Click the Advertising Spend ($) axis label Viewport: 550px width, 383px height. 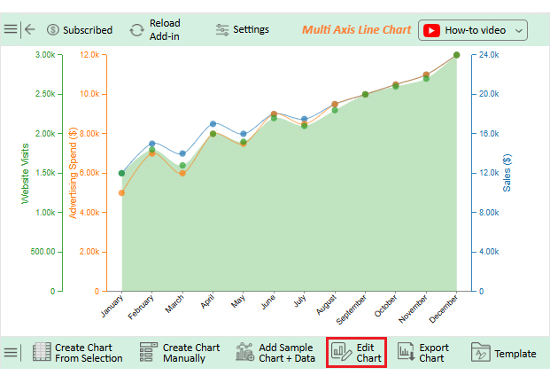tap(74, 174)
